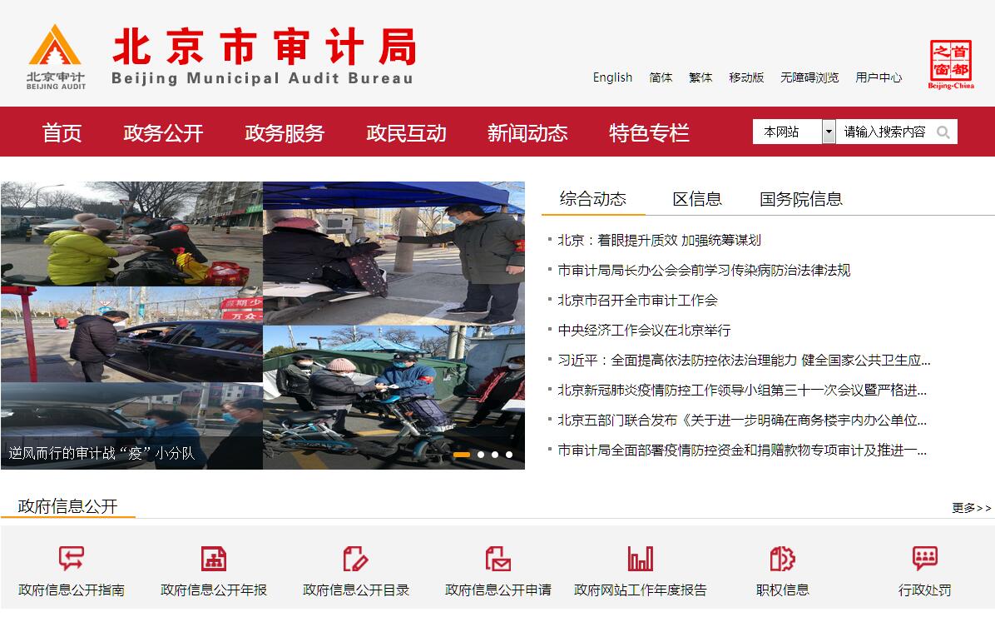Open the 政府信息公开年报 annual report icon

coord(214,558)
